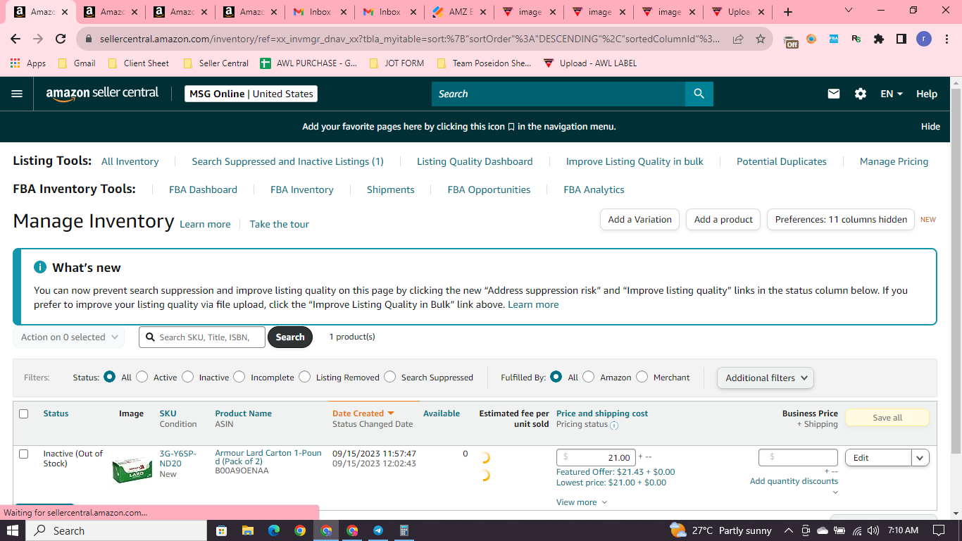Image resolution: width=962 pixels, height=541 pixels.
Task: Click the black Search button
Action: 290,337
